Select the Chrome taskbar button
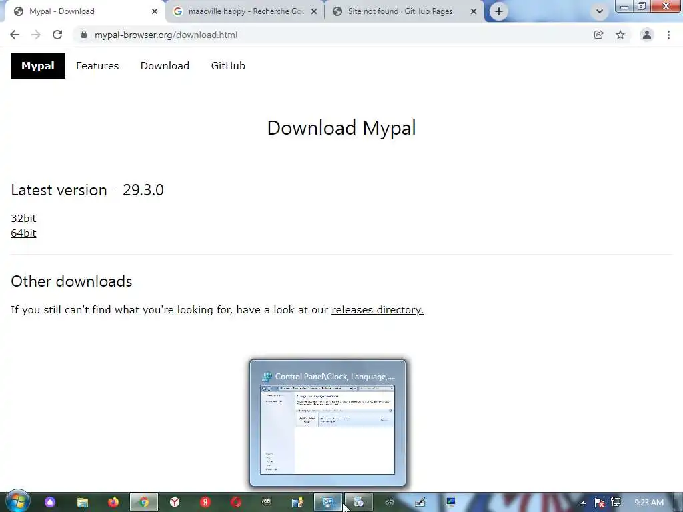 144,503
